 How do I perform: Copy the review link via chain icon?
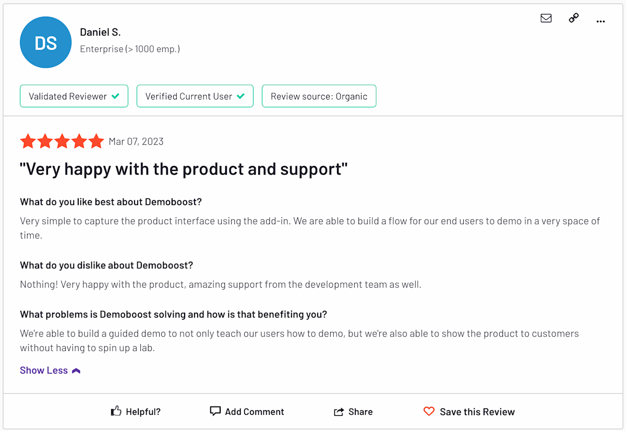click(x=574, y=18)
